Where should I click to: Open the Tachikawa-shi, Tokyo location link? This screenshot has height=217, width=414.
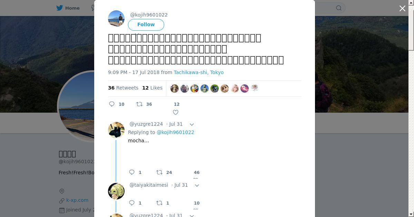(x=199, y=72)
